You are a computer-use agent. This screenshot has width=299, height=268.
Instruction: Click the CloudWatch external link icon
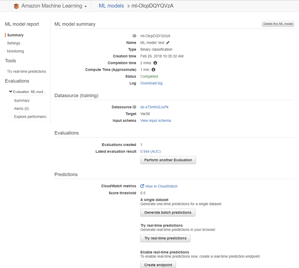tap(142, 186)
